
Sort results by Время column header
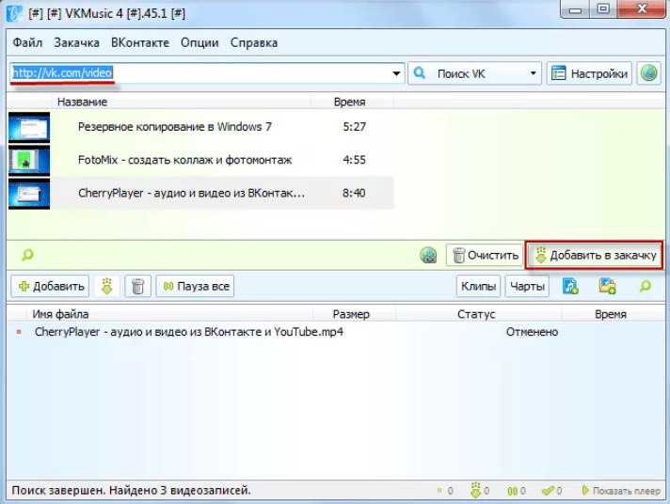pos(352,102)
